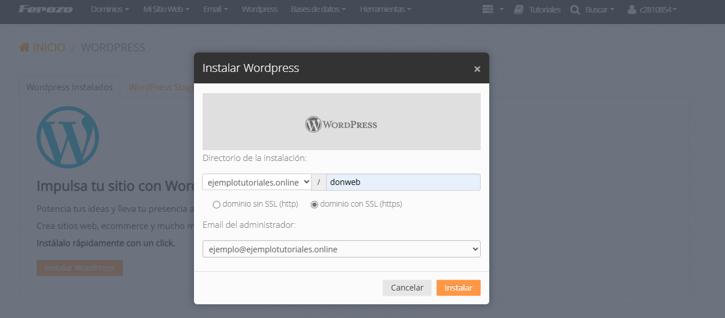This screenshot has height=318, width=725.
Task: Click the WORDPRESS breadcrumb text
Action: [113, 48]
